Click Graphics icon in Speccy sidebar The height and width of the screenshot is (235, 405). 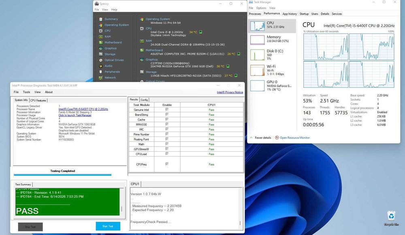point(101,48)
